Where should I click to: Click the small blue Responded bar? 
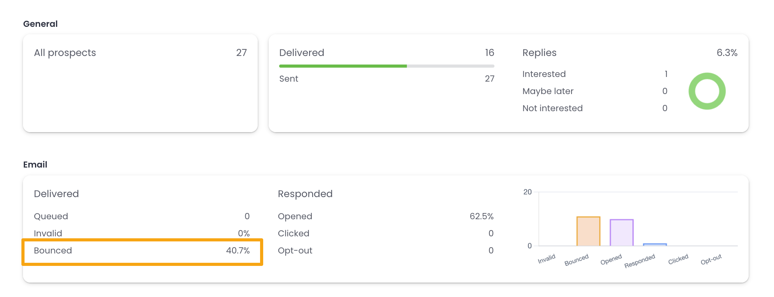click(654, 245)
